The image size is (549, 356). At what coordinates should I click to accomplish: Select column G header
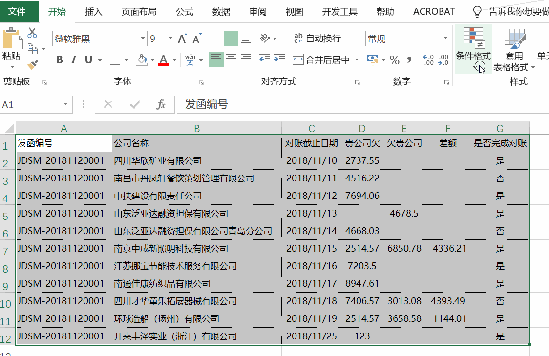tap(500, 128)
